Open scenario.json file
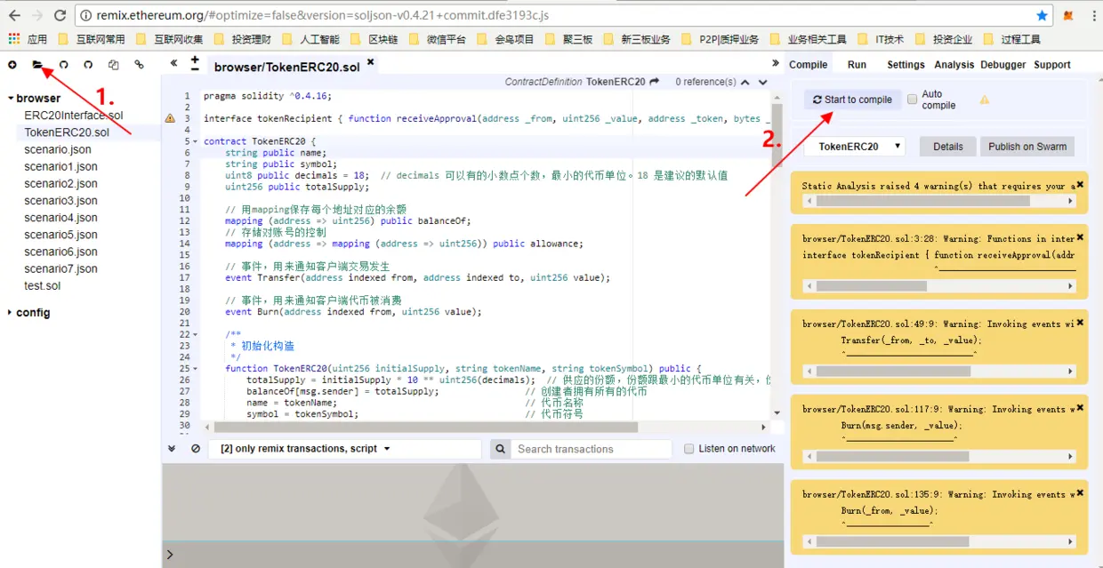The height and width of the screenshot is (568, 1103). tap(58, 149)
